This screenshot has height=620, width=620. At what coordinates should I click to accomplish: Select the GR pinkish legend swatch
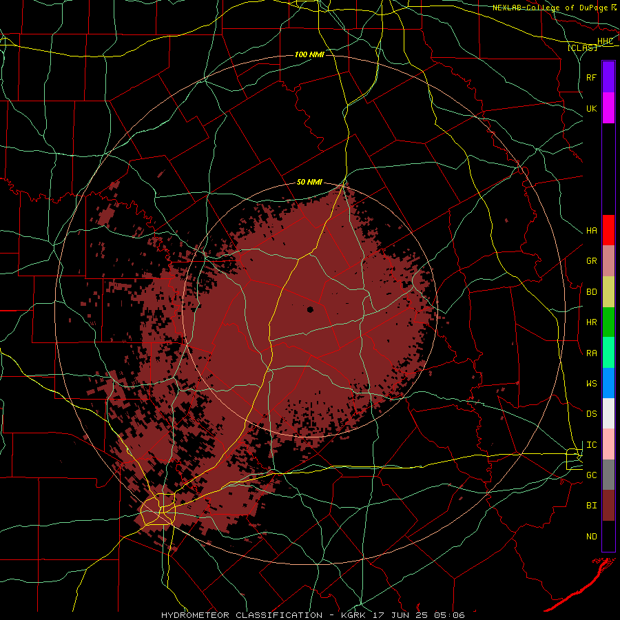[608, 261]
